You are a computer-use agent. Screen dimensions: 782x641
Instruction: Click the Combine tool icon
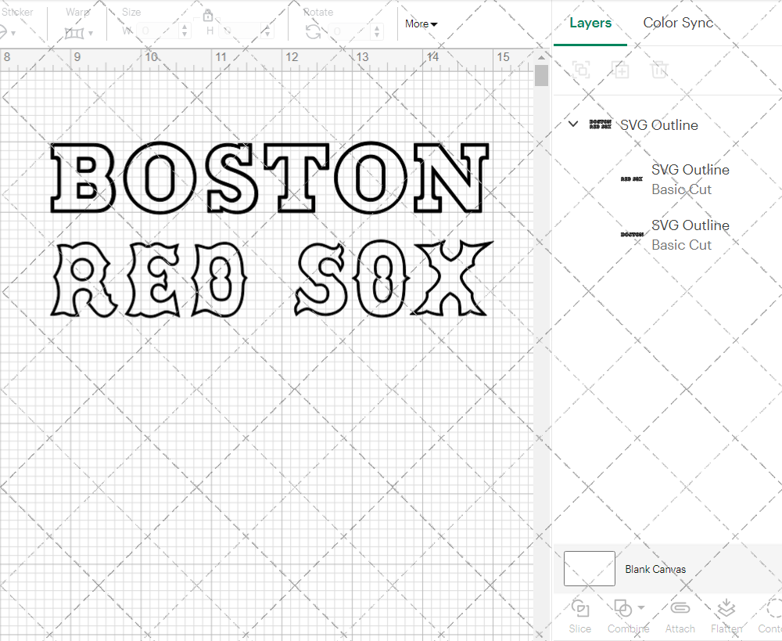tap(622, 609)
